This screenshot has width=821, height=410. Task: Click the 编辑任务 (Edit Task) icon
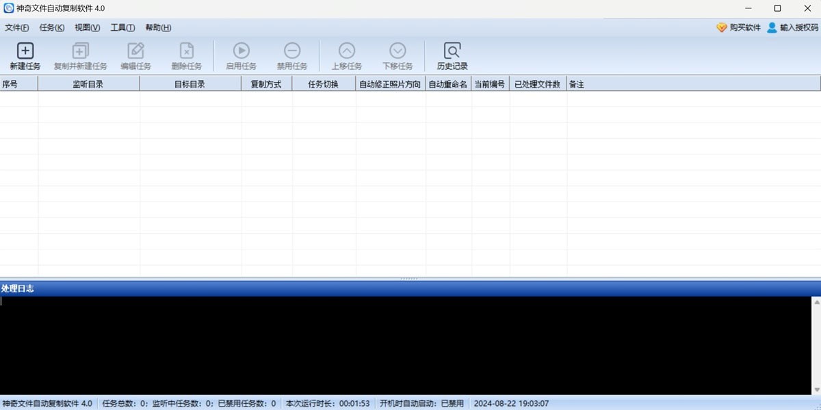(136, 51)
